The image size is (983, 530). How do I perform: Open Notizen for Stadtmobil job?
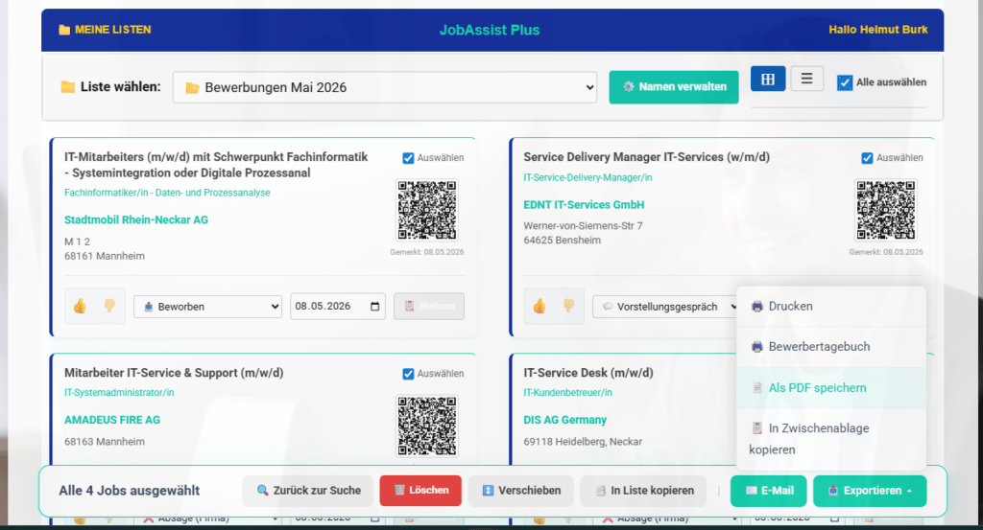tap(429, 306)
